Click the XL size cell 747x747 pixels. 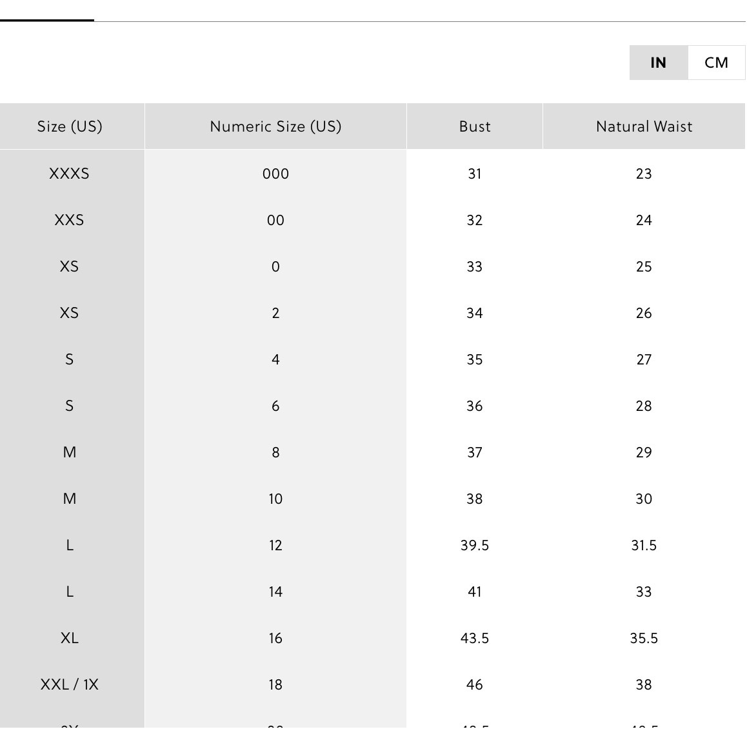(69, 638)
